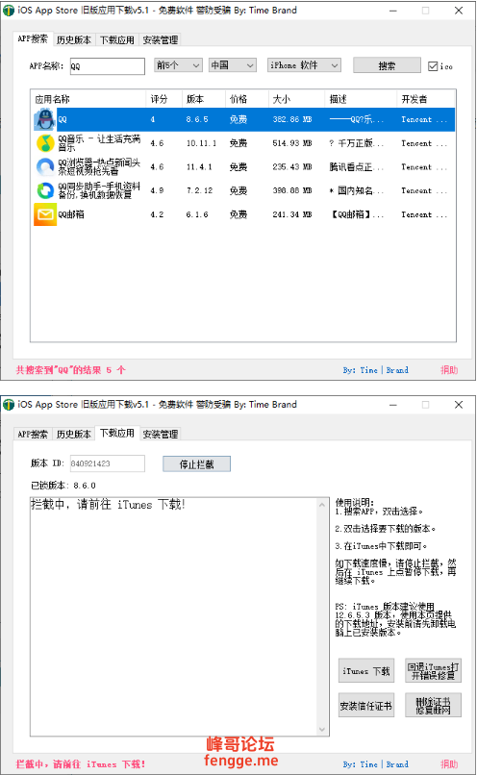Viewport: 477px width, 775px height.
Task: Switch to 下载应用 tab in upper window
Action: 117,40
